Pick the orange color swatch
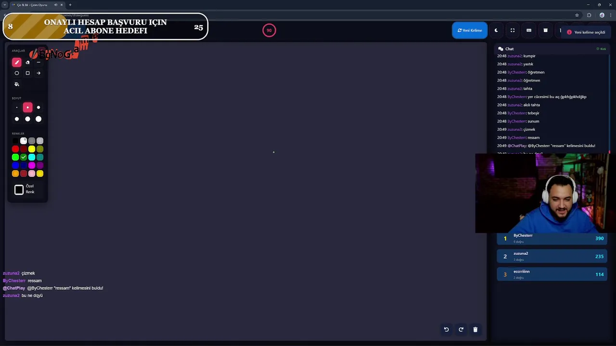The width and height of the screenshot is (616, 346). pos(15,173)
